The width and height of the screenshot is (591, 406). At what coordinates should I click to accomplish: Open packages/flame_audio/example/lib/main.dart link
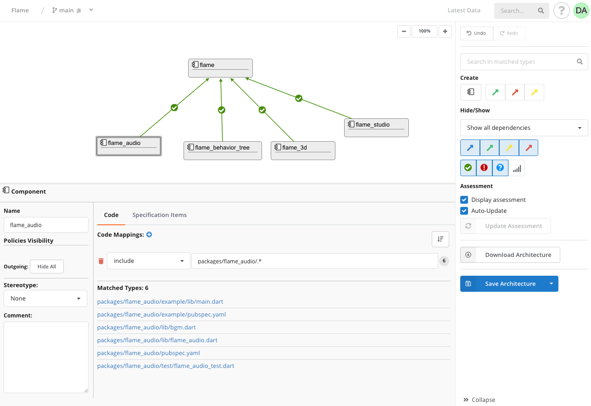pos(160,301)
